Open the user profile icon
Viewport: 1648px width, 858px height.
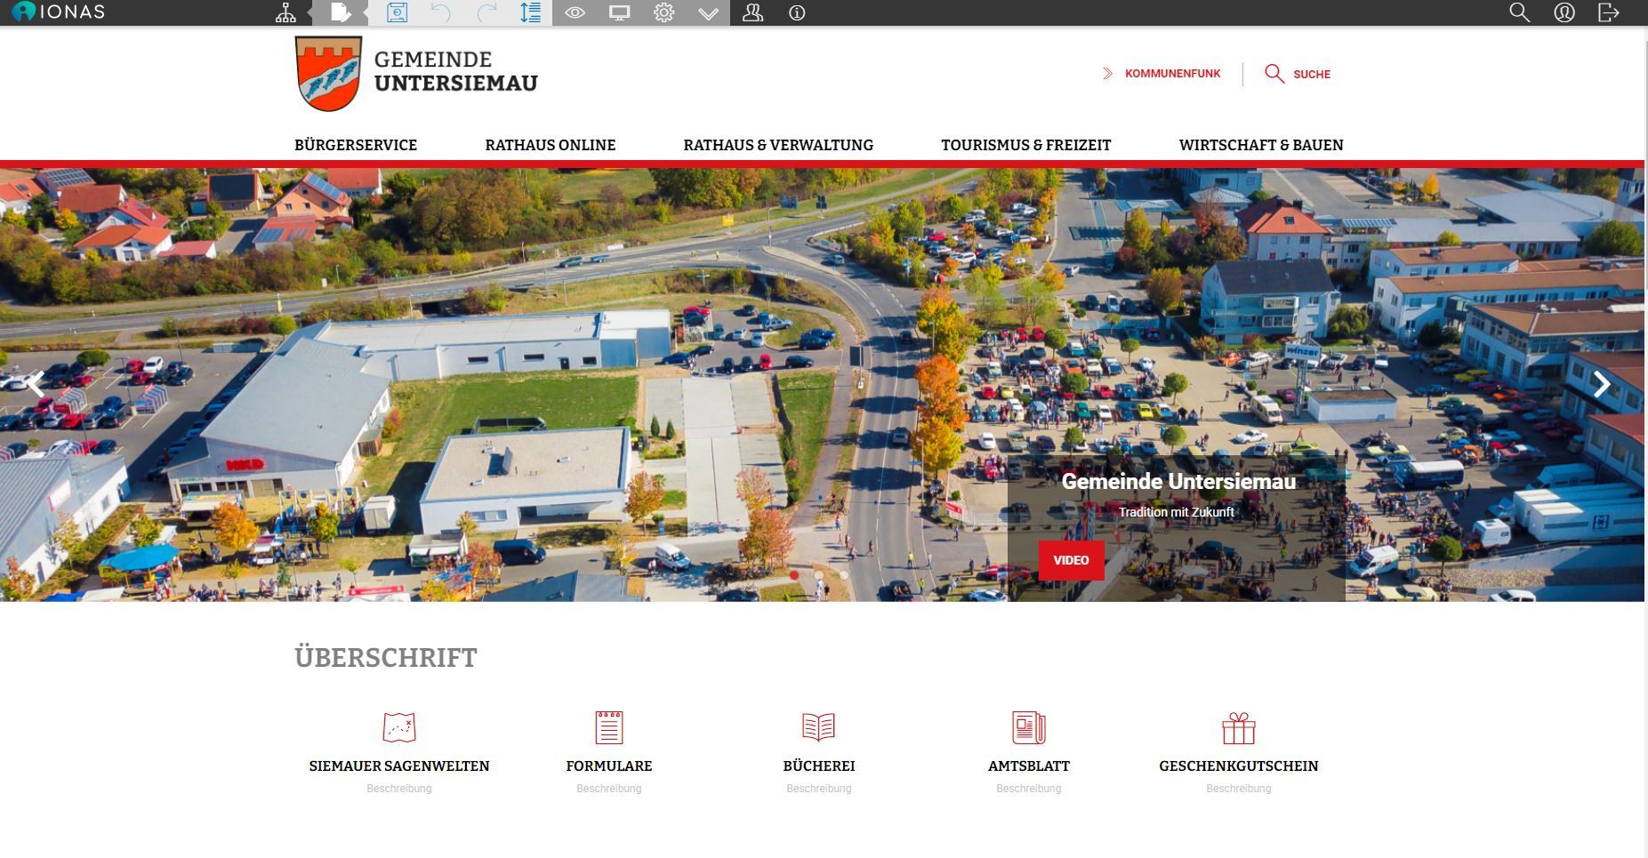click(x=1564, y=12)
